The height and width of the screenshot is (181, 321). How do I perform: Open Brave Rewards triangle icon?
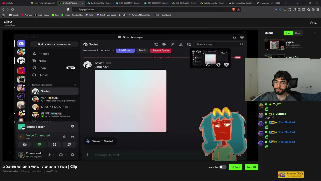pyautogui.click(x=238, y=10)
